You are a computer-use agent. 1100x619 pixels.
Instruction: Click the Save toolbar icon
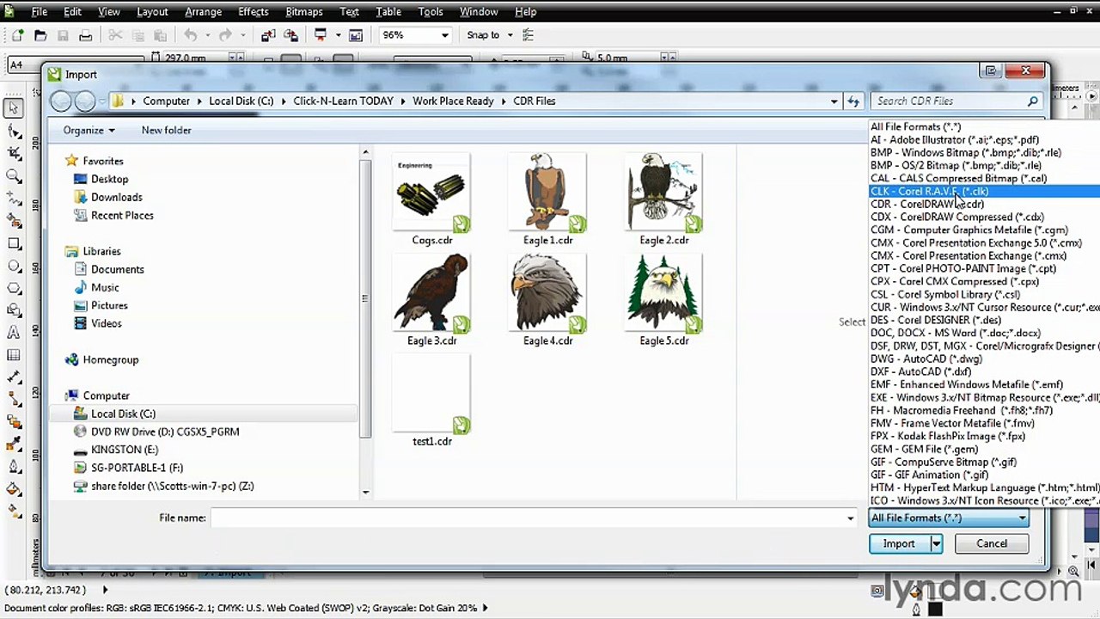[x=63, y=35]
